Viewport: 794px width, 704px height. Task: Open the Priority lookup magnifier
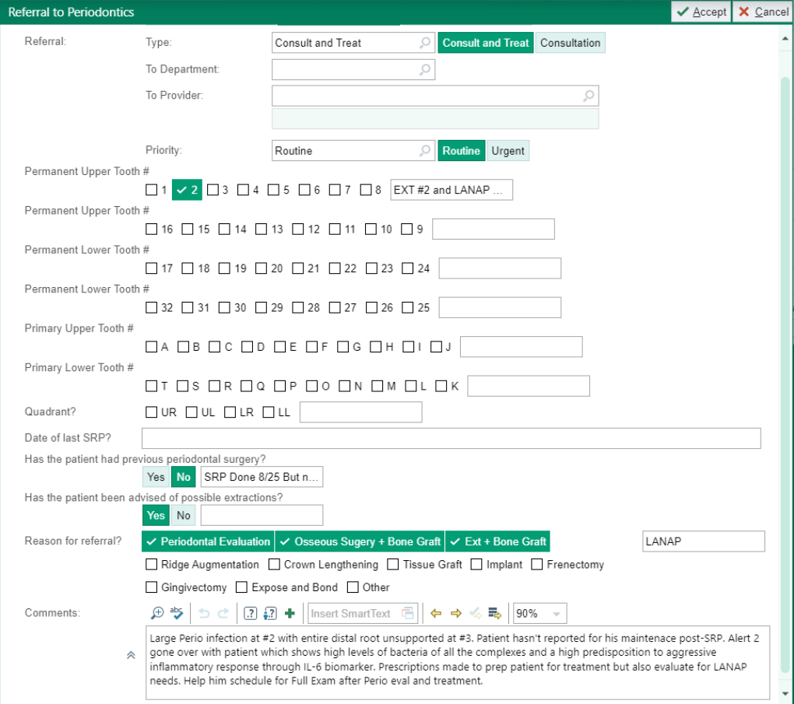point(425,150)
